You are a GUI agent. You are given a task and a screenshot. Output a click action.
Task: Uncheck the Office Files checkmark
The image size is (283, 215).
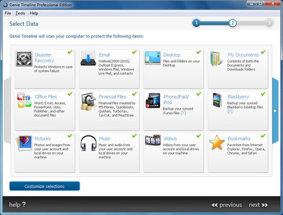(70, 94)
